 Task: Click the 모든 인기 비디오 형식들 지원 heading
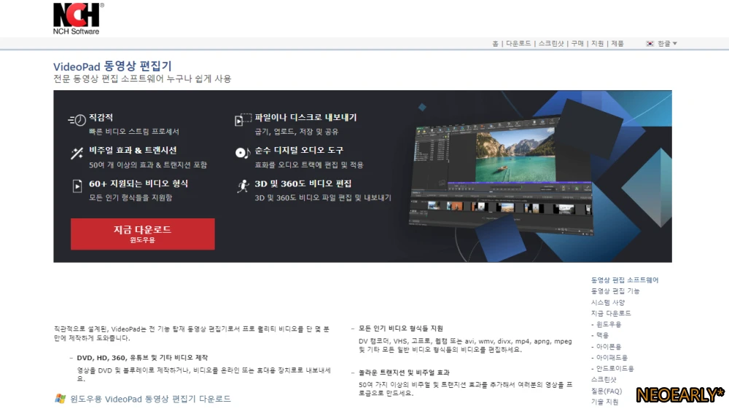pos(401,328)
